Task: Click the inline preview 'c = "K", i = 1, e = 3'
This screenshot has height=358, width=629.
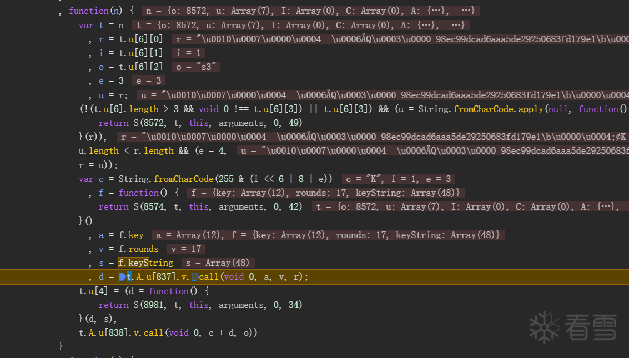Action: [398, 179]
